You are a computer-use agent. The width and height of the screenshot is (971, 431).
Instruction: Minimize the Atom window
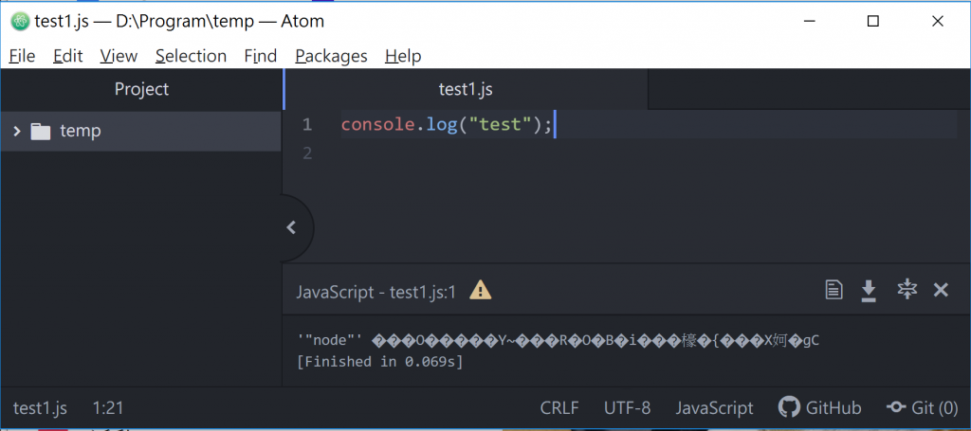[x=809, y=22]
